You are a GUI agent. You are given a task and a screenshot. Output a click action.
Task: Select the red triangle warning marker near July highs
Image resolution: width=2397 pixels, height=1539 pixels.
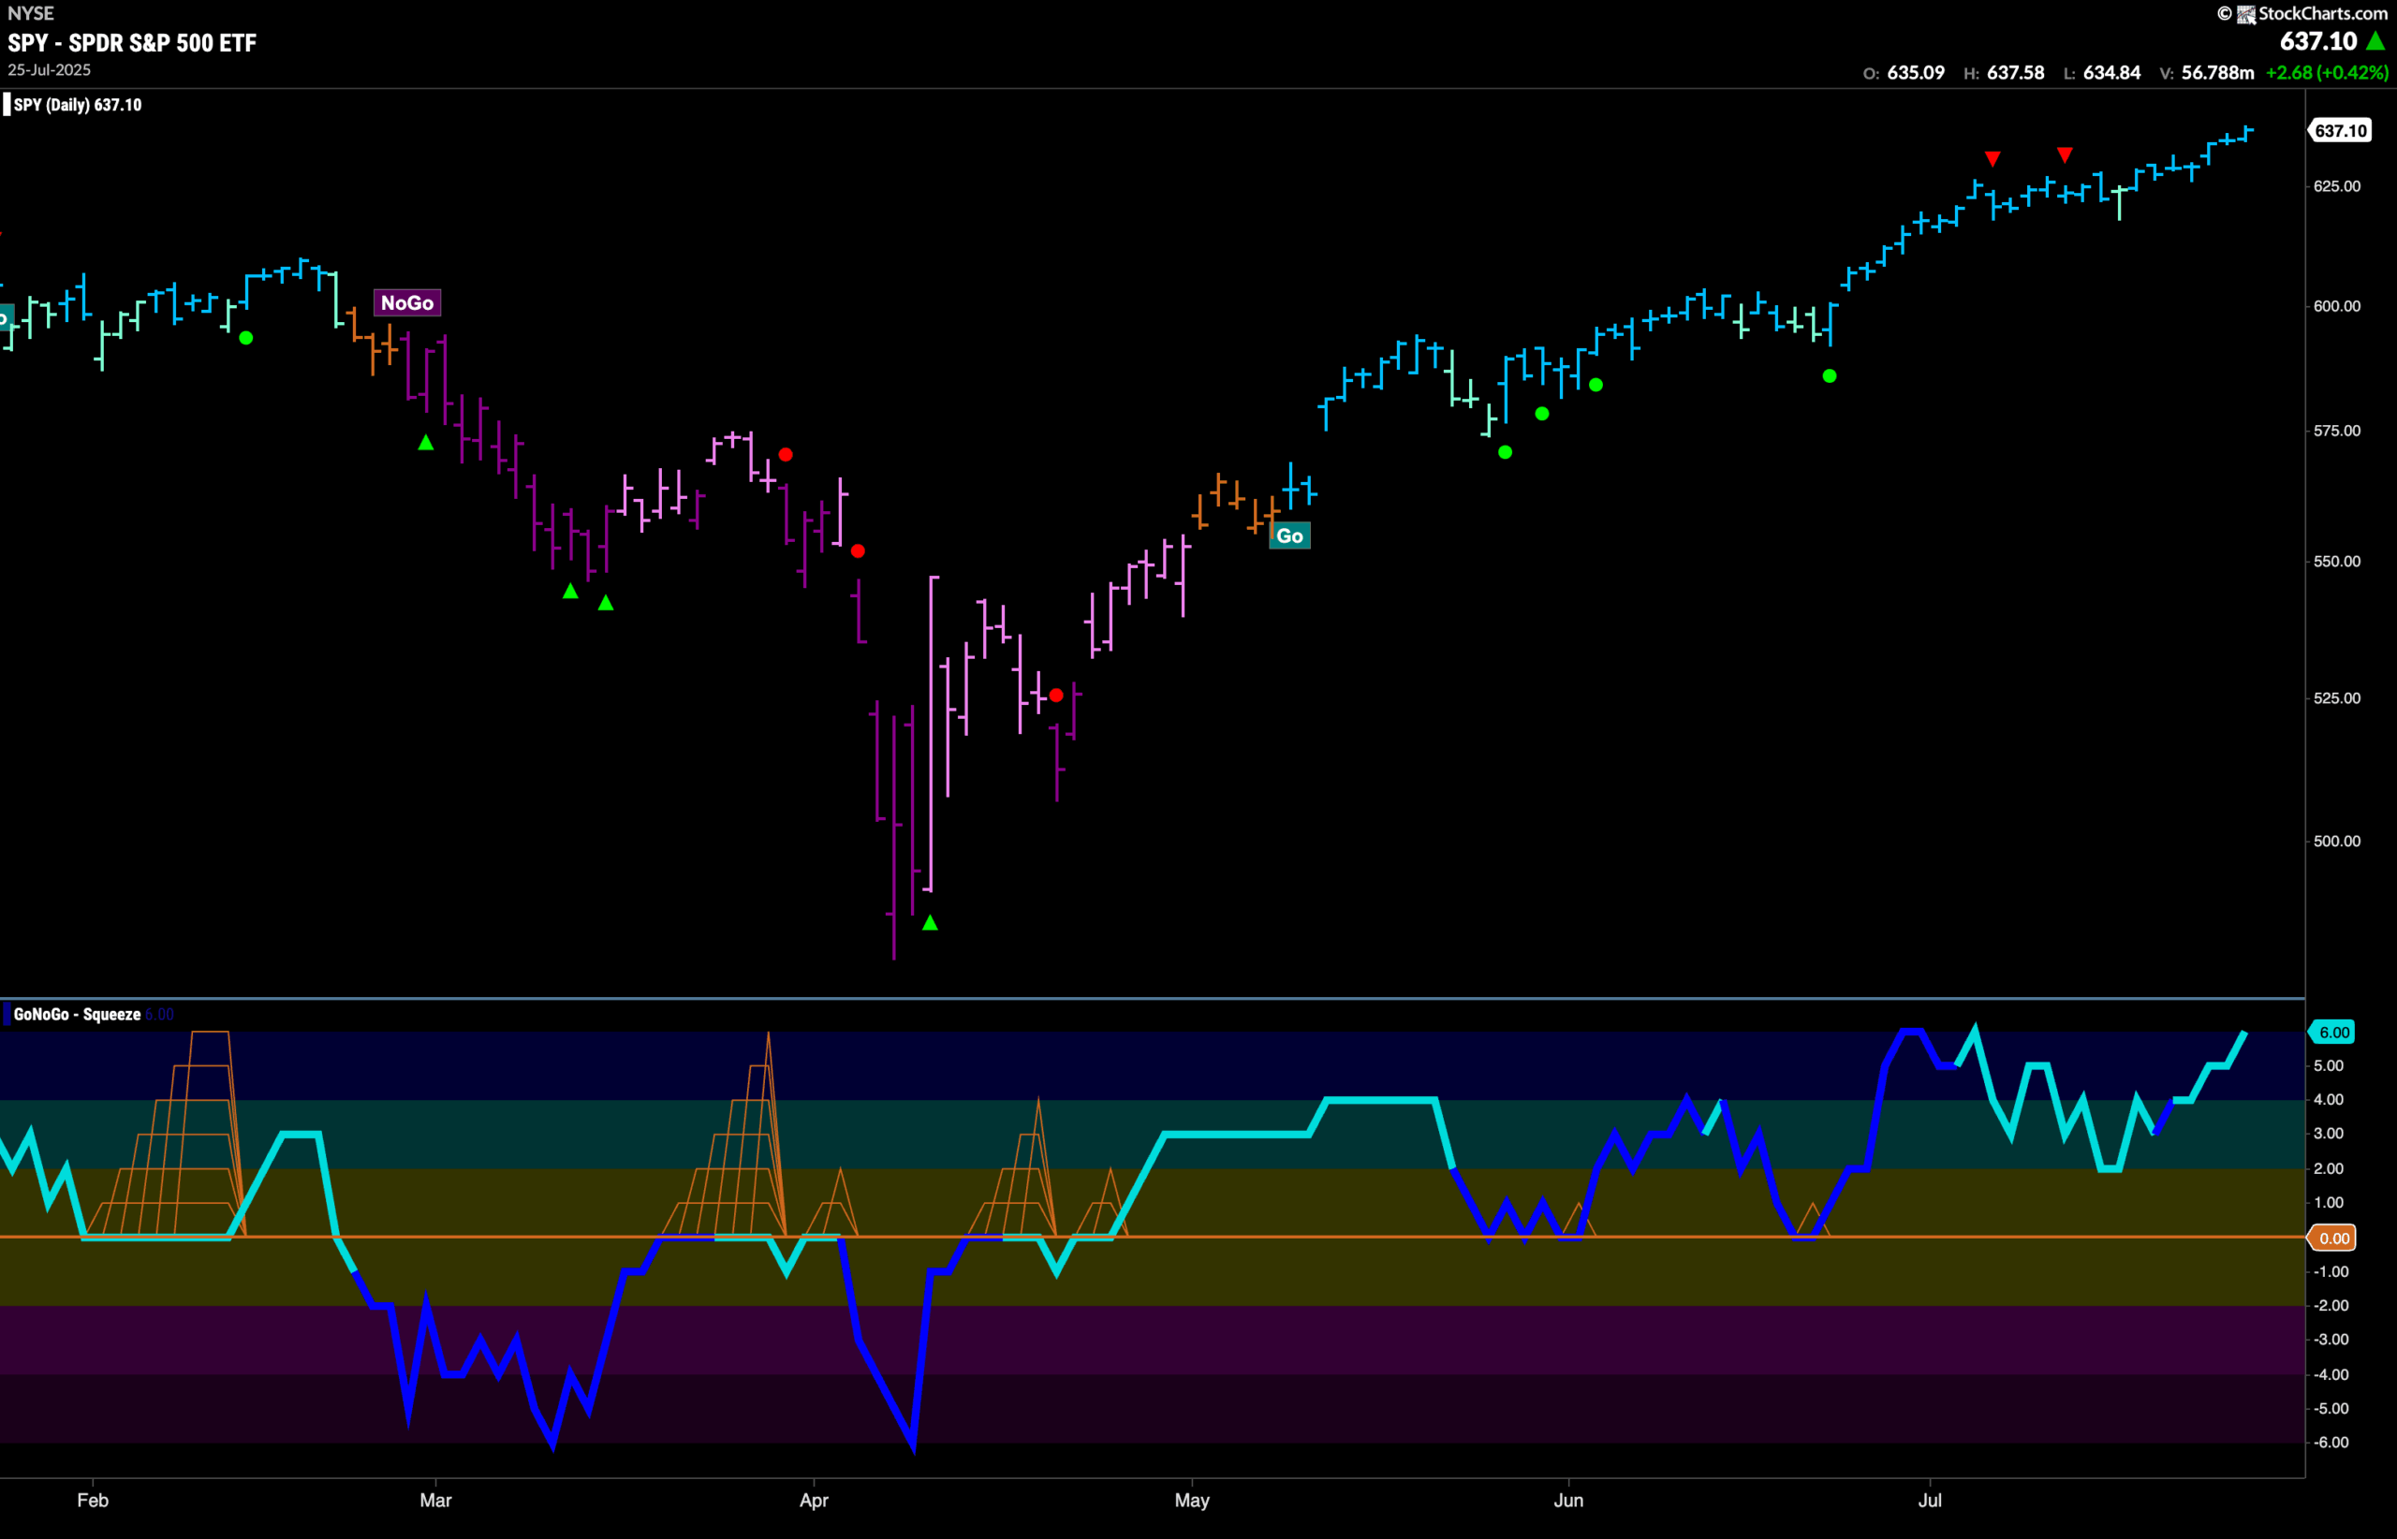coord(1993,157)
